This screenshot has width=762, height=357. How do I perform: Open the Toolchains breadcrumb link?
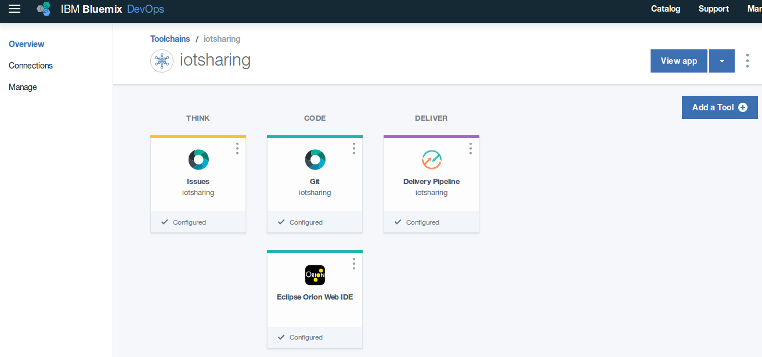[x=169, y=38]
